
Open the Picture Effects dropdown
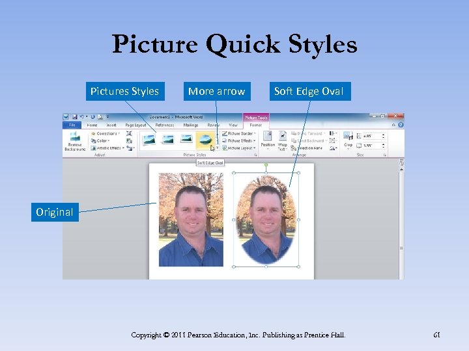point(238,140)
